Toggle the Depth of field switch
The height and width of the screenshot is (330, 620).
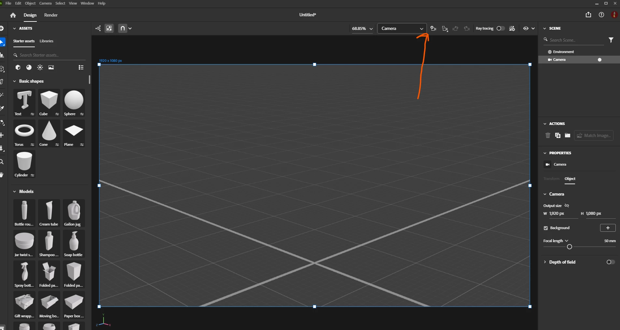(611, 262)
